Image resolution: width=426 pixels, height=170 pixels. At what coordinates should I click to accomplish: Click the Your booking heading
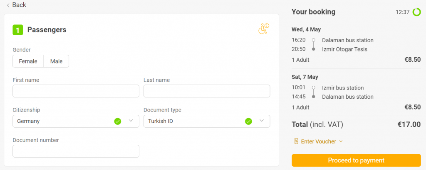(x=314, y=12)
